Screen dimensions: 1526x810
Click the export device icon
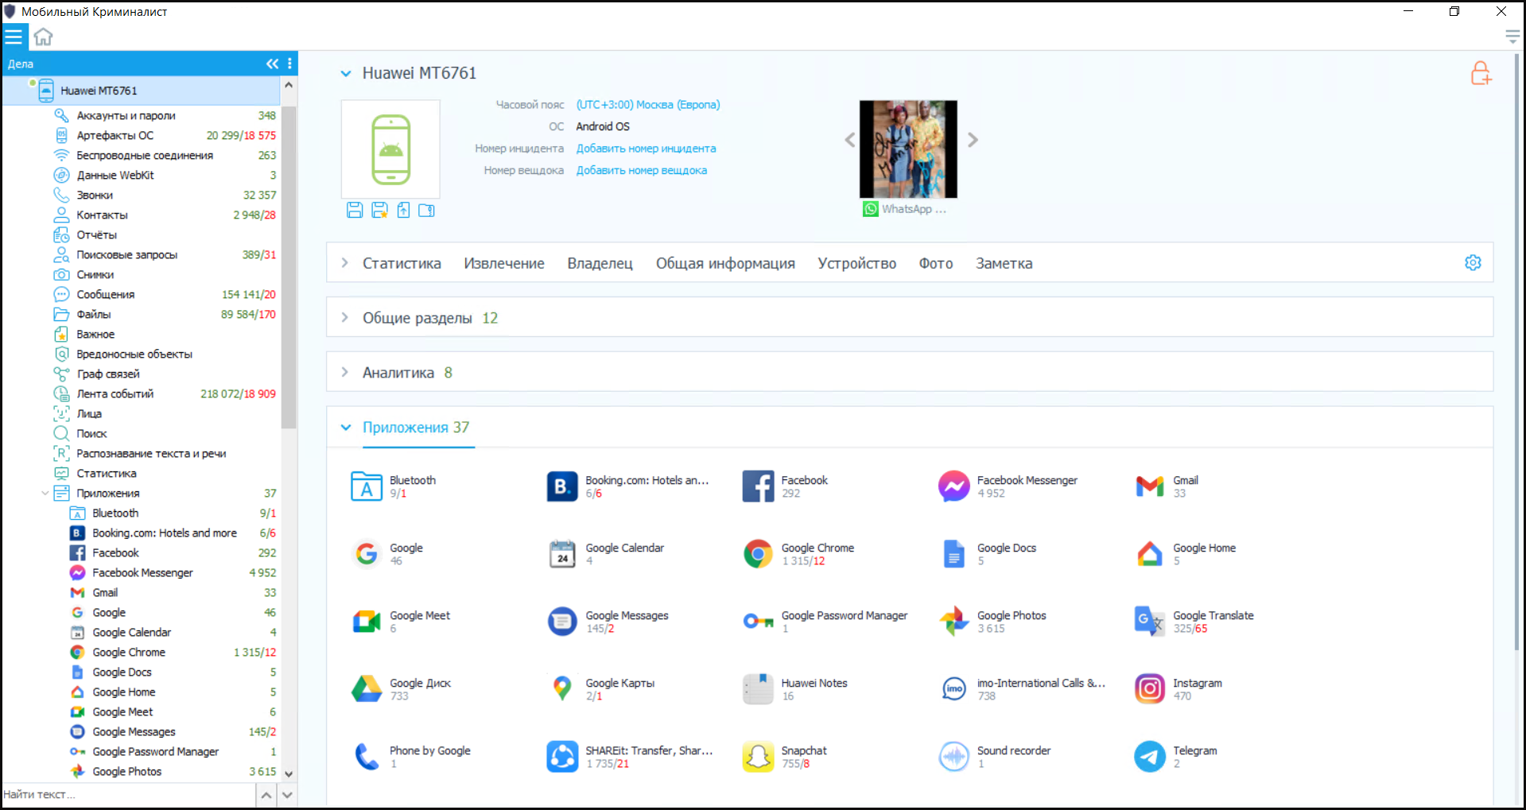pyautogui.click(x=403, y=210)
